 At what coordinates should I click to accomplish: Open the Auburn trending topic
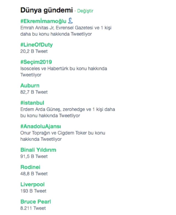(x=30, y=86)
